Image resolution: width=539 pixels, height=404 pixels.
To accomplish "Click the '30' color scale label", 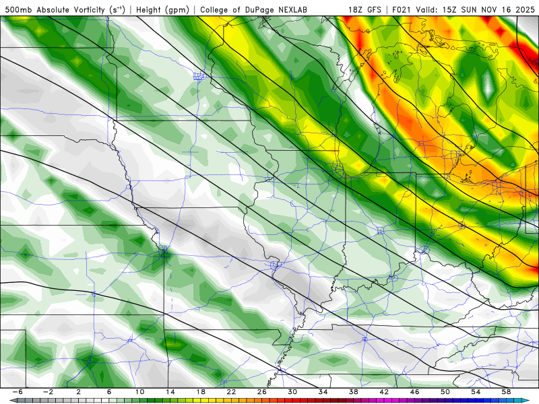I will (x=292, y=392).
